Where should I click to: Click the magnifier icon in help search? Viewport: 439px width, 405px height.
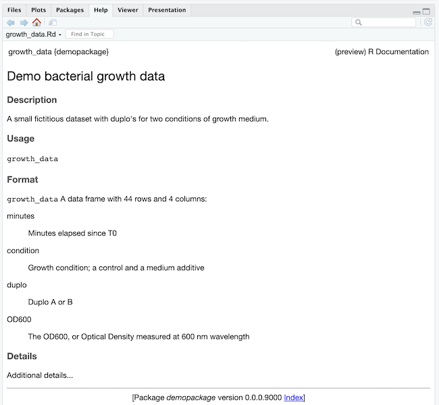tap(359, 22)
